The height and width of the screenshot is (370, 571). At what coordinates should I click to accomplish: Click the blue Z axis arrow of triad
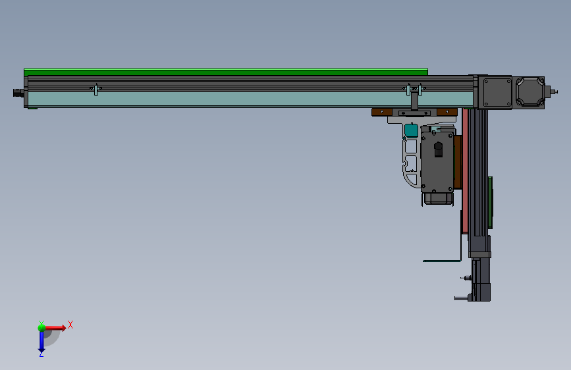(x=41, y=342)
